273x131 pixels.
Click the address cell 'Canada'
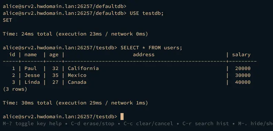77,82
